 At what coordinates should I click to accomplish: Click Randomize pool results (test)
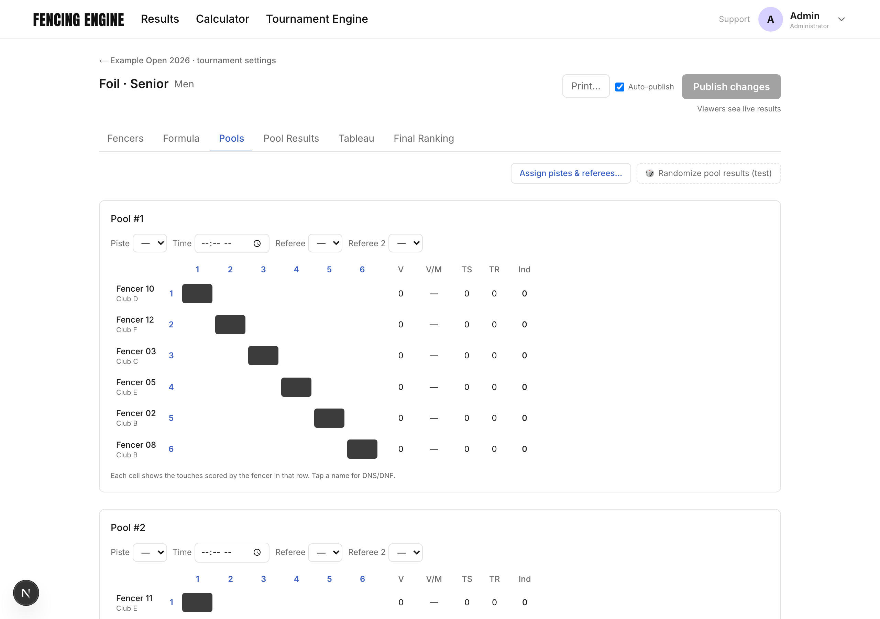(709, 173)
